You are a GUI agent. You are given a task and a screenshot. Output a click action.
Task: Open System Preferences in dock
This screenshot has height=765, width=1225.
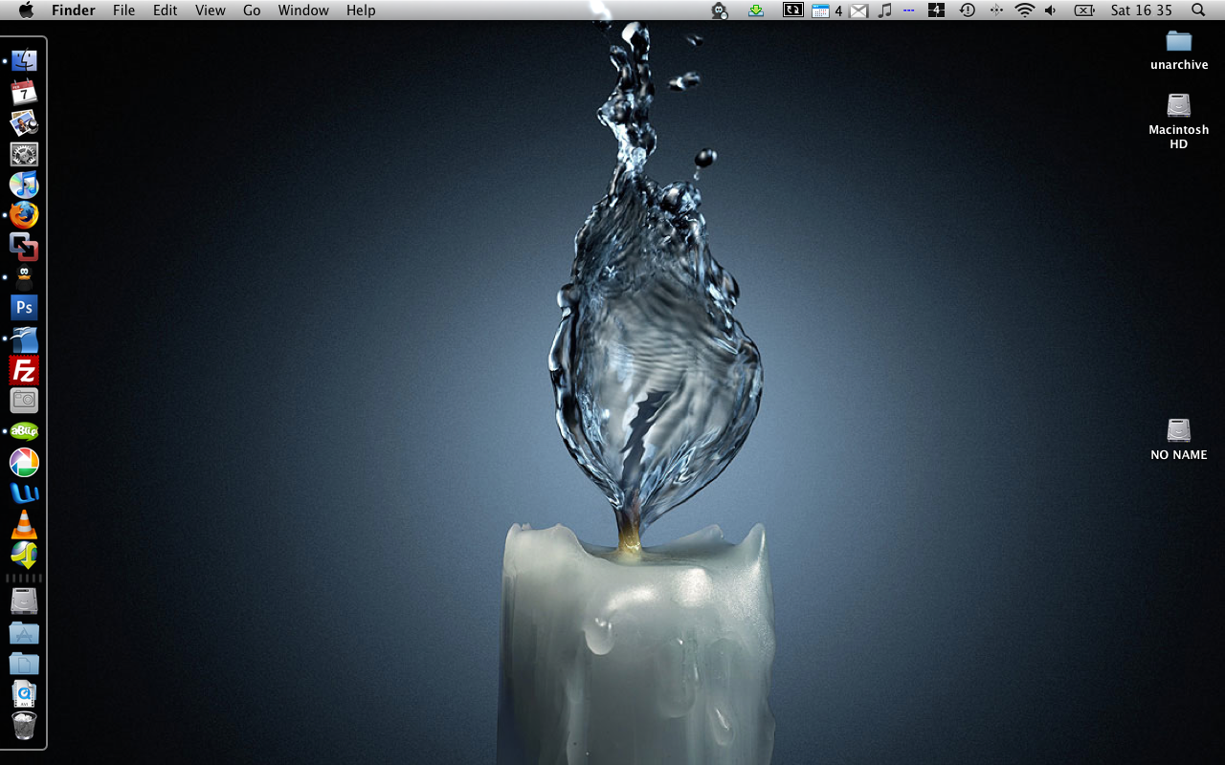[x=24, y=154]
